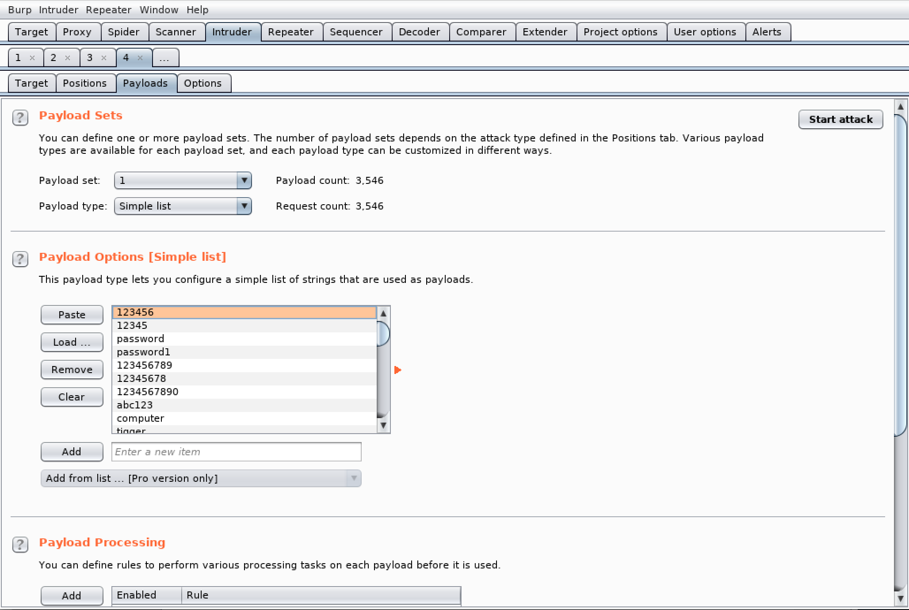Open Add from list dropdown
The image size is (909, 610).
201,478
